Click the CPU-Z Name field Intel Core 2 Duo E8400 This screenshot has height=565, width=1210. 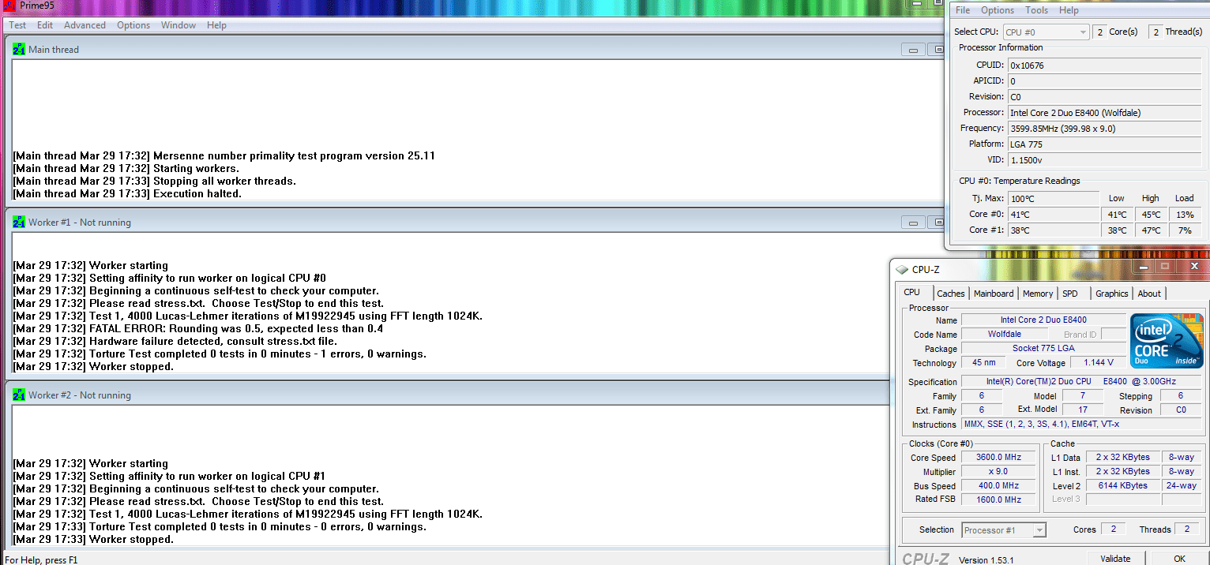1043,320
